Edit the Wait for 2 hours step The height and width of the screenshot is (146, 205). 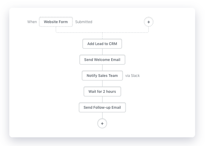102,92
